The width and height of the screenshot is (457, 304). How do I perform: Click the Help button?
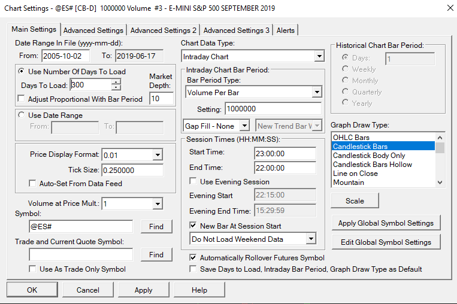[199, 290]
